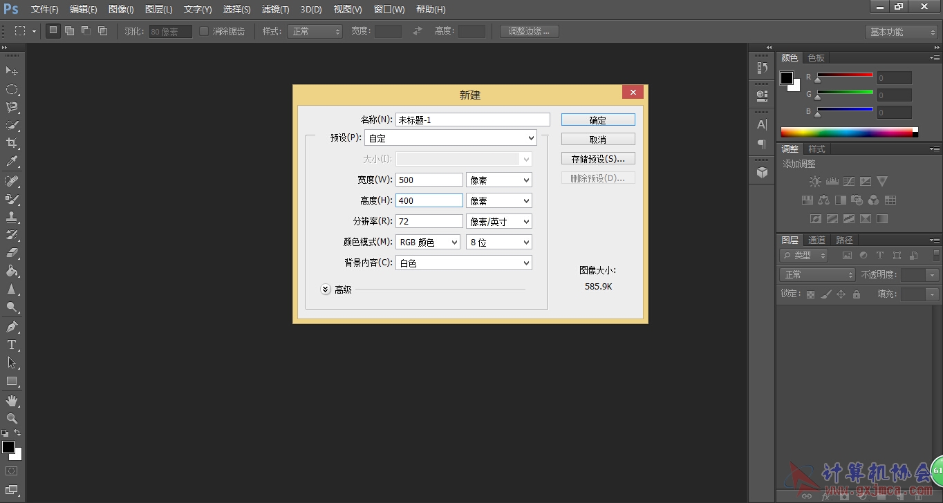
Task: Open the 3D panel cube icon
Action: [762, 172]
